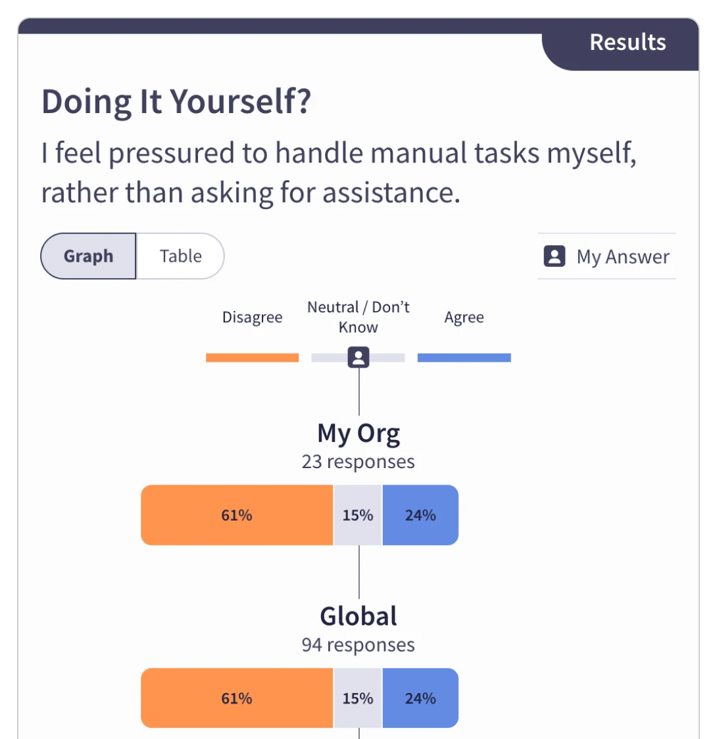Switch to Graph view
717x739 pixels.
pos(89,256)
